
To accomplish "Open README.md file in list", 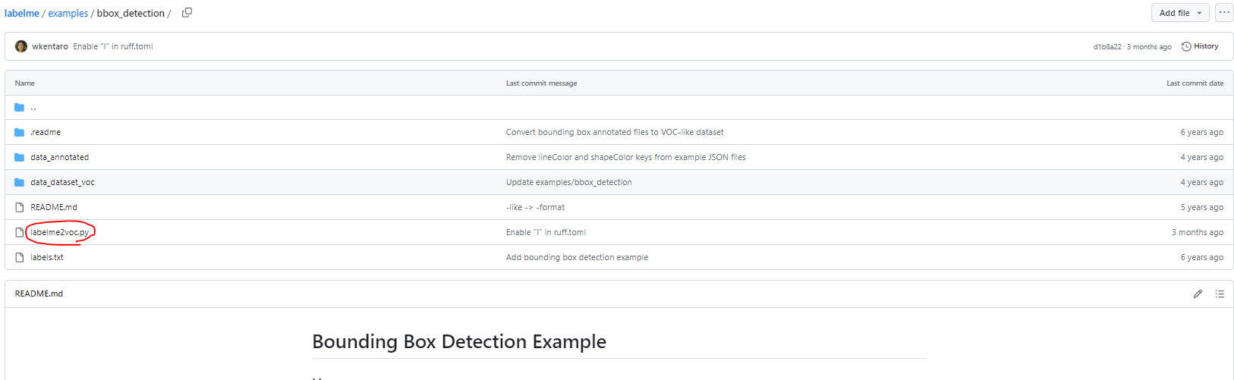I will pos(53,207).
